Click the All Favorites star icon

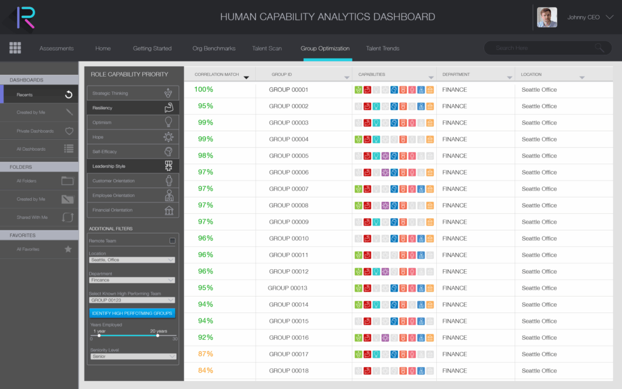tap(68, 249)
